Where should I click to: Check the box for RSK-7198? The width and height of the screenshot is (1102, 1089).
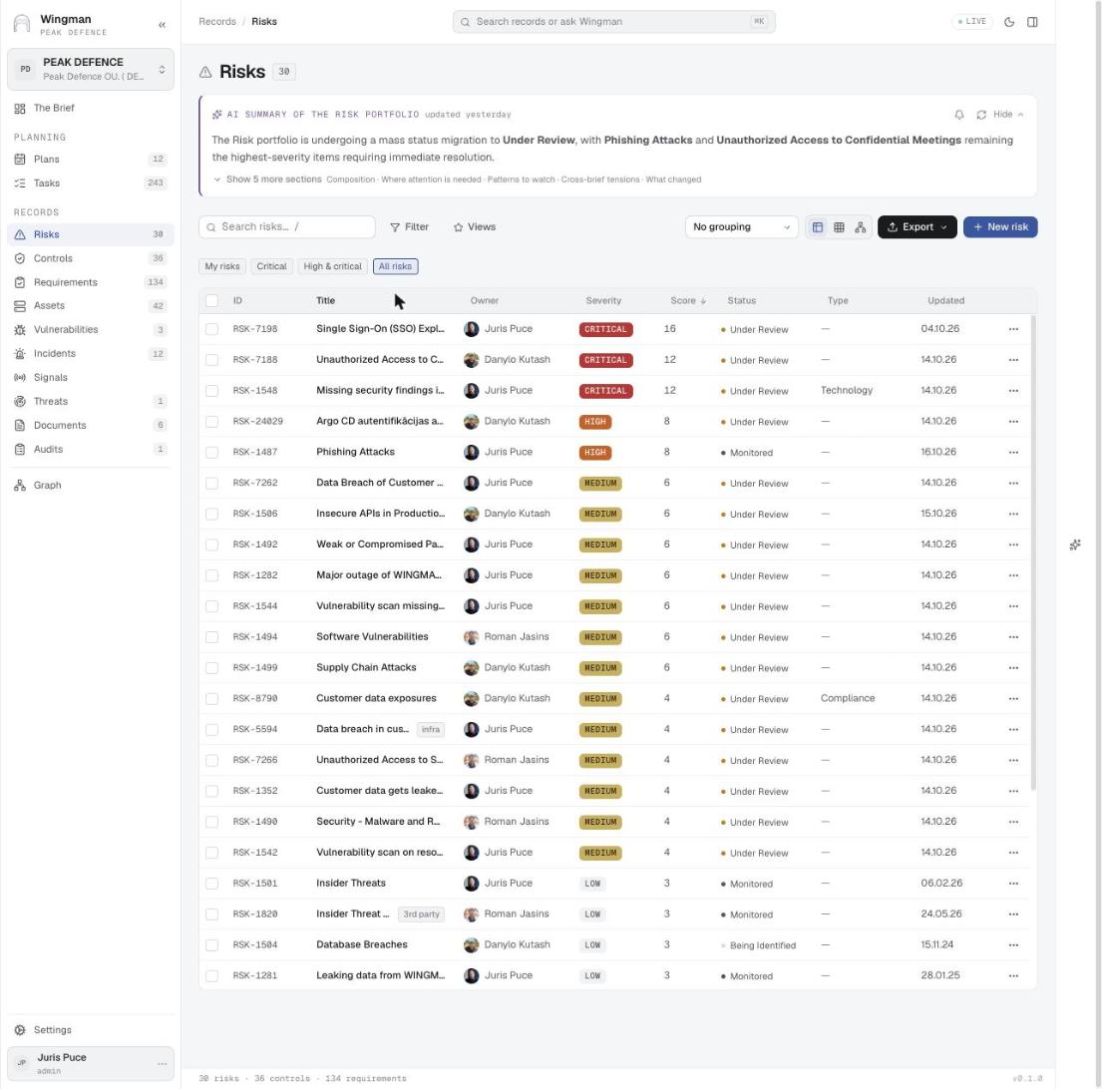[x=211, y=329]
